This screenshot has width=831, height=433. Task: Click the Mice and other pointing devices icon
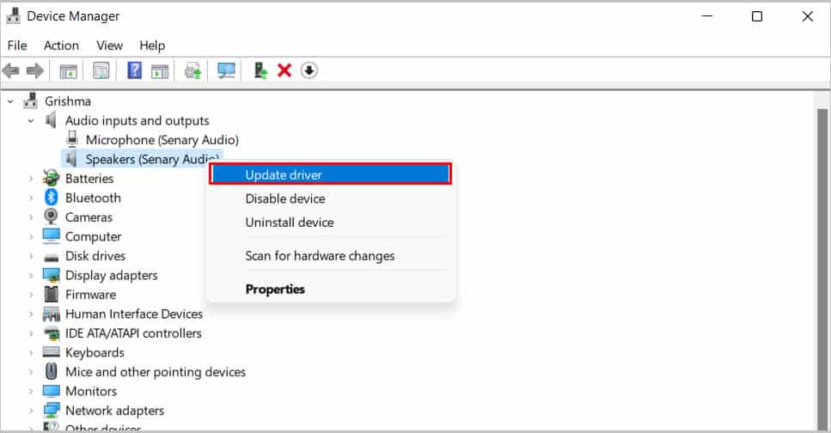pos(51,371)
